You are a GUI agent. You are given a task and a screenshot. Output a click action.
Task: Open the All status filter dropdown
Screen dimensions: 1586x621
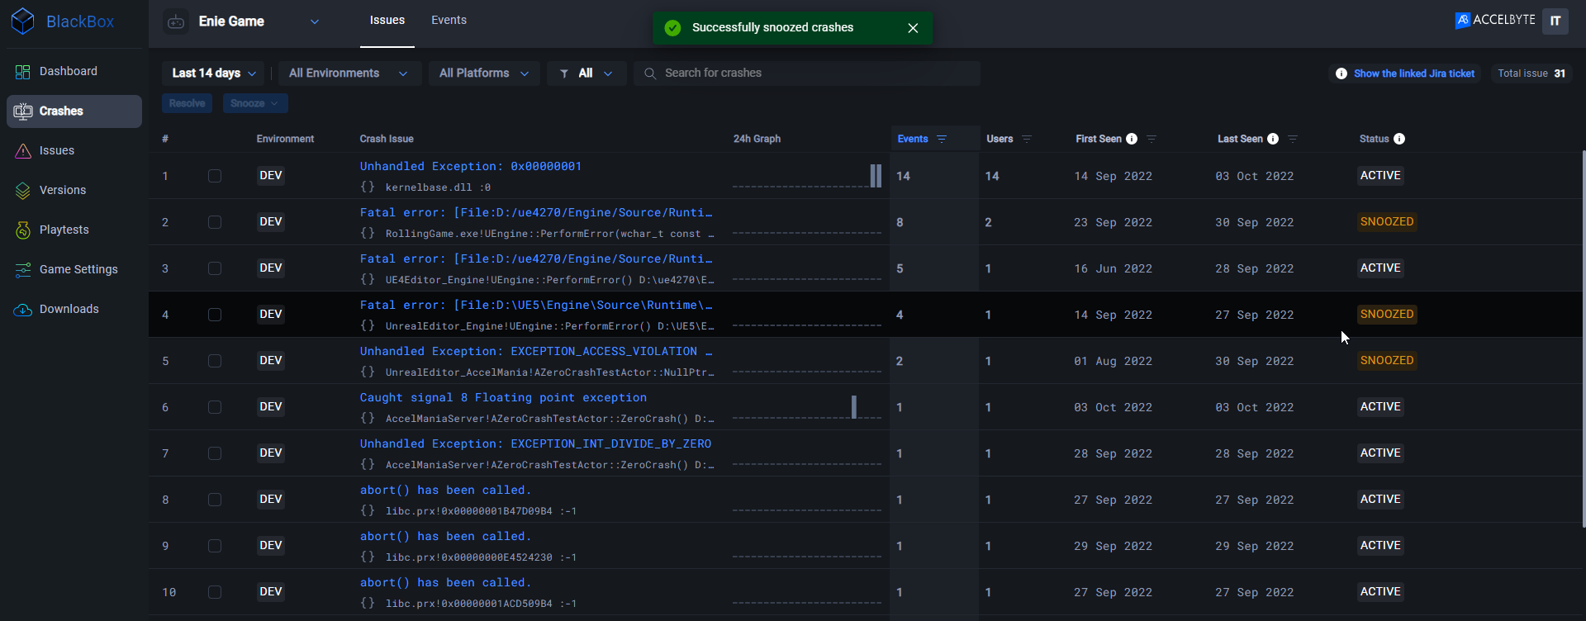tap(586, 73)
